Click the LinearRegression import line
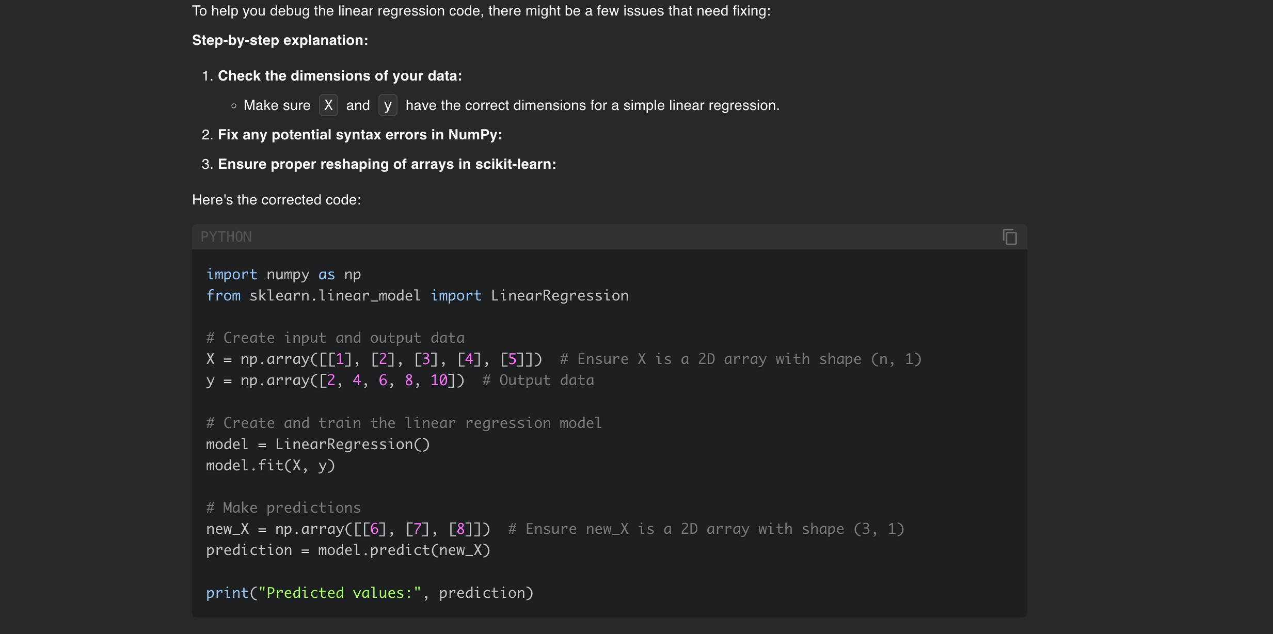This screenshot has width=1273, height=634. coord(417,296)
